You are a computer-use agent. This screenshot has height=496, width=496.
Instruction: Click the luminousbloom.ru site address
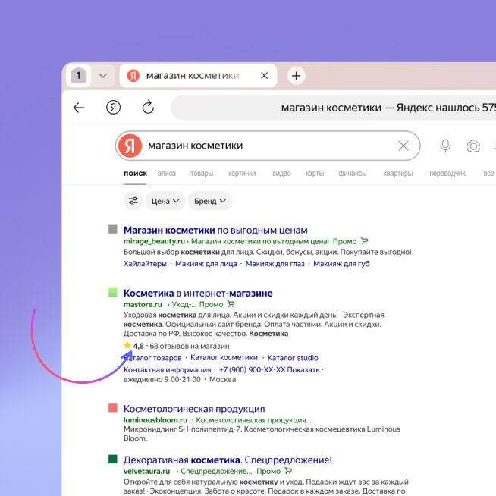pos(155,420)
